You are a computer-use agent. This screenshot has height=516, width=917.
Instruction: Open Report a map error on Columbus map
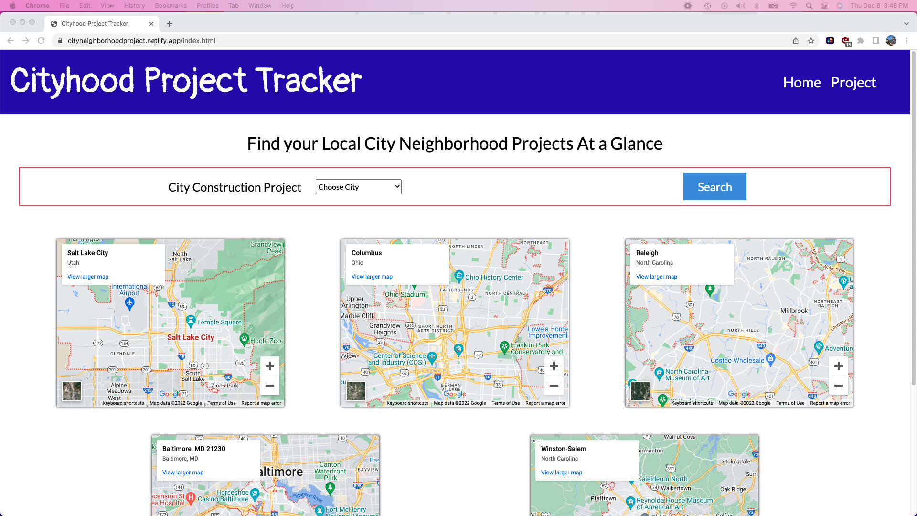point(545,403)
